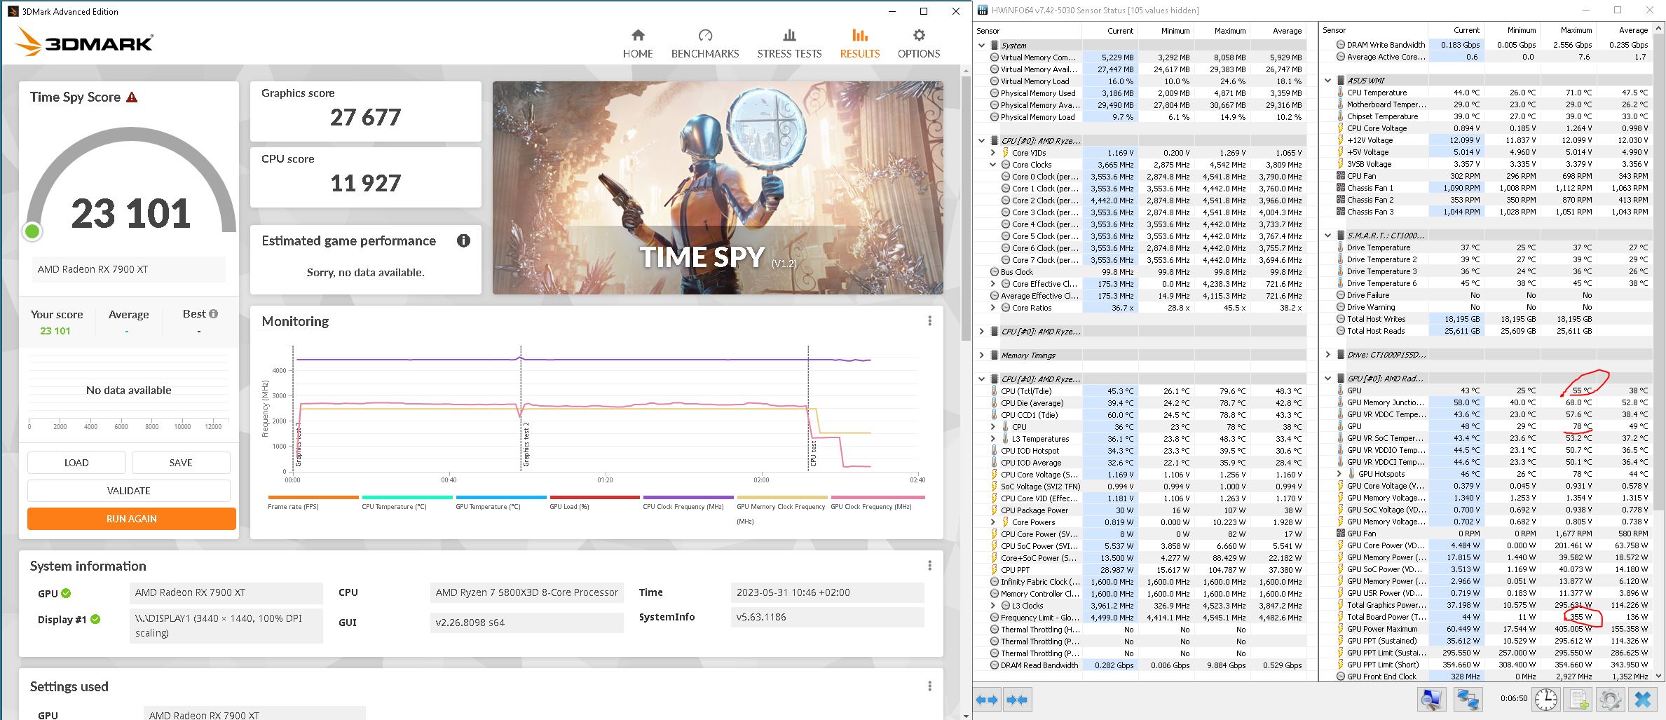Image resolution: width=1666 pixels, height=720 pixels.
Task: Select the CPU Package Power sensor row
Action: pyautogui.click(x=1140, y=510)
